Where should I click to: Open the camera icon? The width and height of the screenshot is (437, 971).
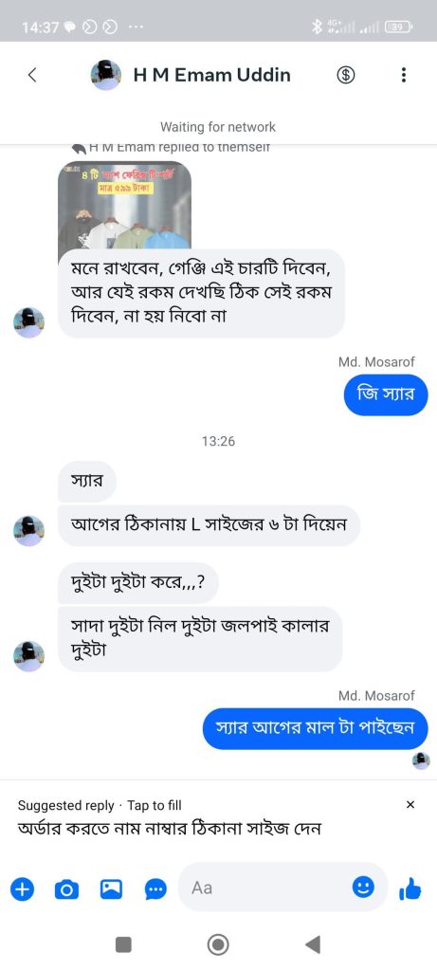67,889
